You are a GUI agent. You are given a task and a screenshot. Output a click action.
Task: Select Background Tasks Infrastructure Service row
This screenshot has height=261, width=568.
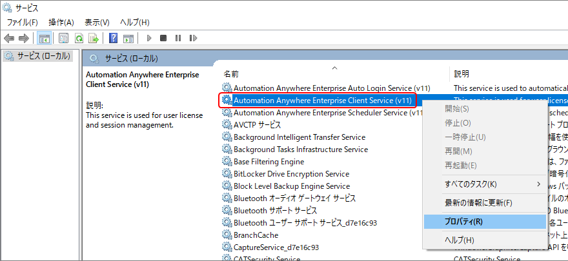pyautogui.click(x=301, y=150)
